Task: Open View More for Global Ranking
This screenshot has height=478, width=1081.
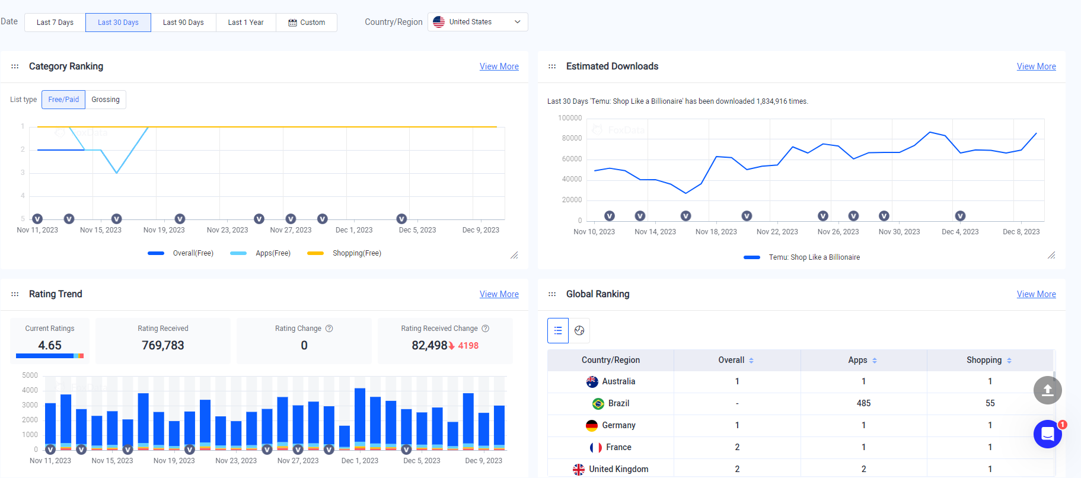Action: [1036, 294]
